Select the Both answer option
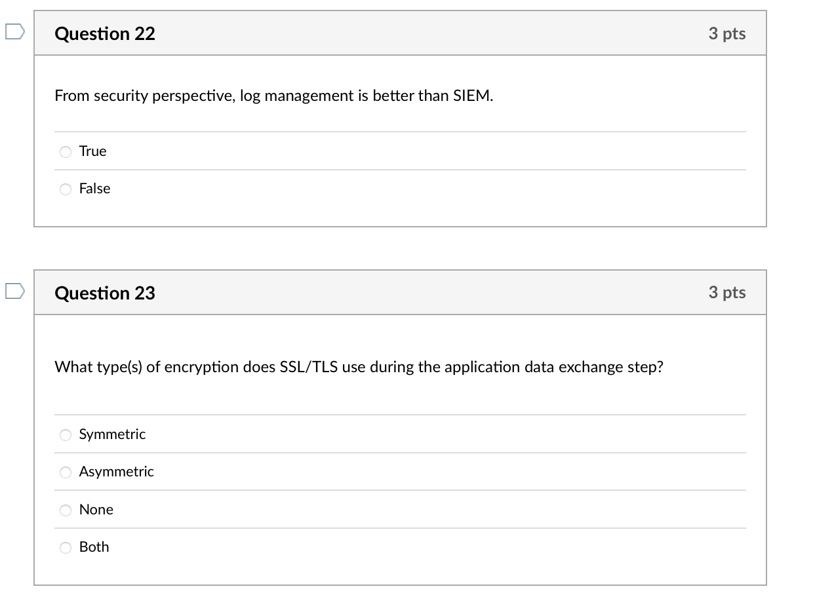Viewport: 834px width, 614px height. pos(65,547)
